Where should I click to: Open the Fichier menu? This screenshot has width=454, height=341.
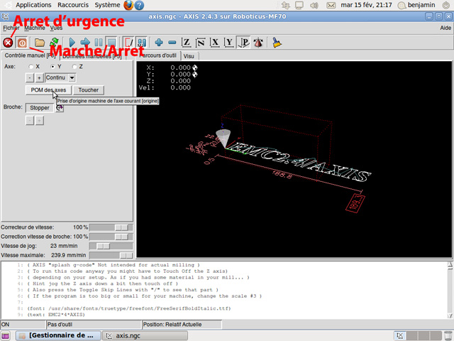11,28
